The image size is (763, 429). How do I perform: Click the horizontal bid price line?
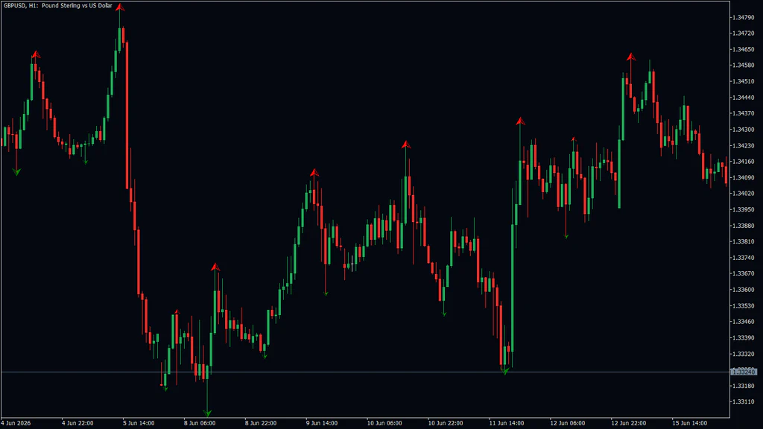365,372
